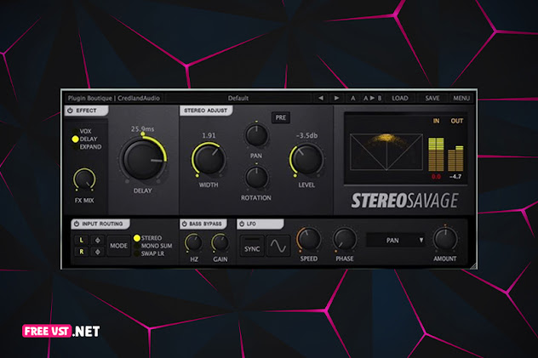The image size is (538, 358).
Task: Click the FX MIX knob
Action: 84,179
